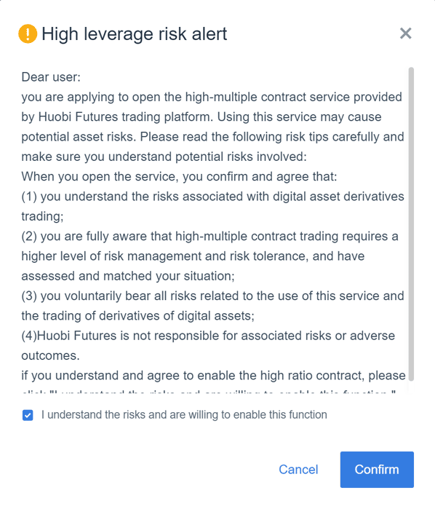
Task: Click the scrollbar track below the thumb
Action: pos(411,387)
